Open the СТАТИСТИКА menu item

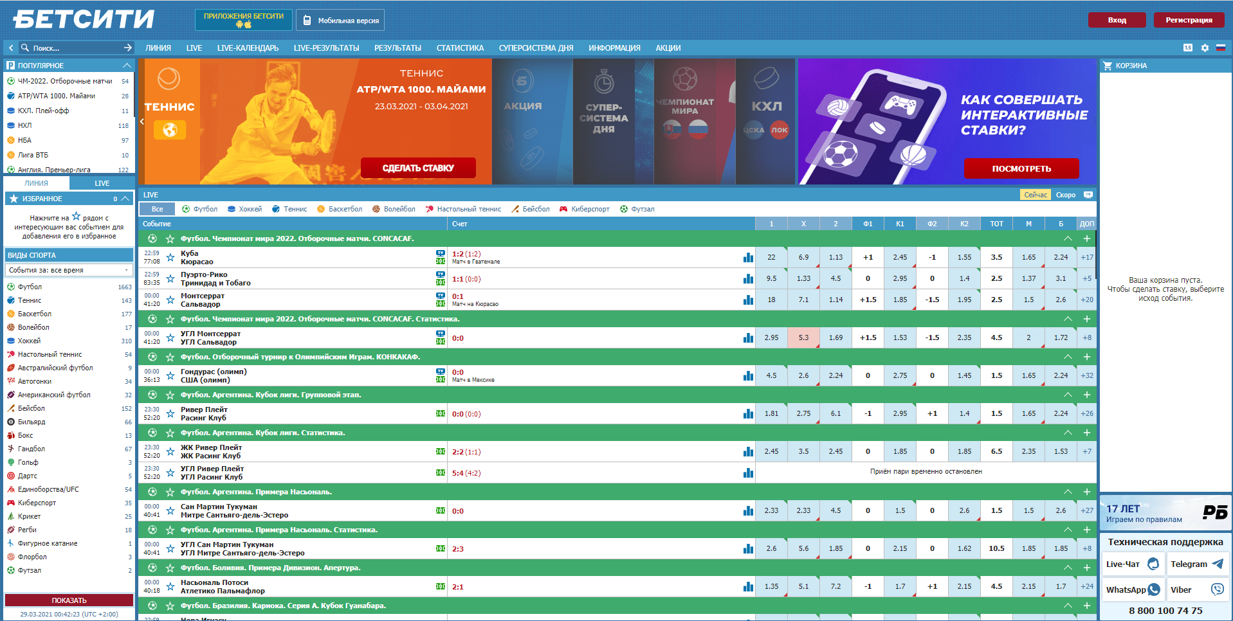(x=460, y=48)
